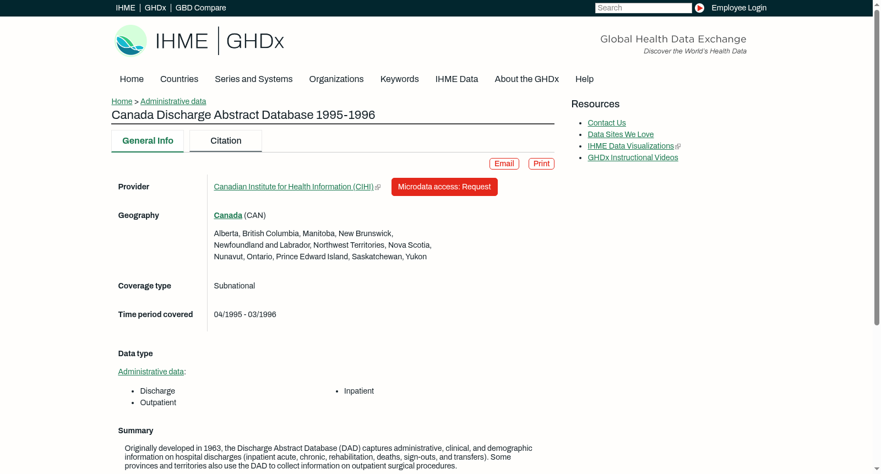Click the Email button
Viewport: 881px width, 474px height.
click(504, 164)
